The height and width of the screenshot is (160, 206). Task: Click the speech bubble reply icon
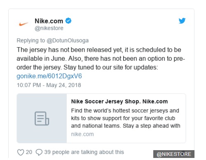(x=39, y=152)
